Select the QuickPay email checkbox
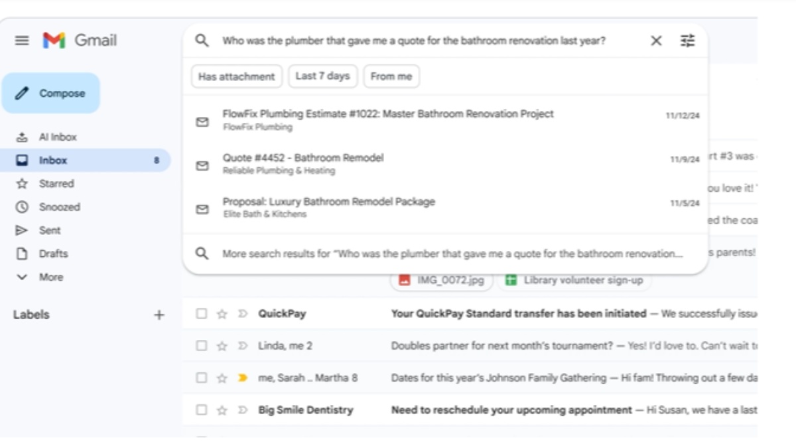The height and width of the screenshot is (448, 796). tap(202, 314)
